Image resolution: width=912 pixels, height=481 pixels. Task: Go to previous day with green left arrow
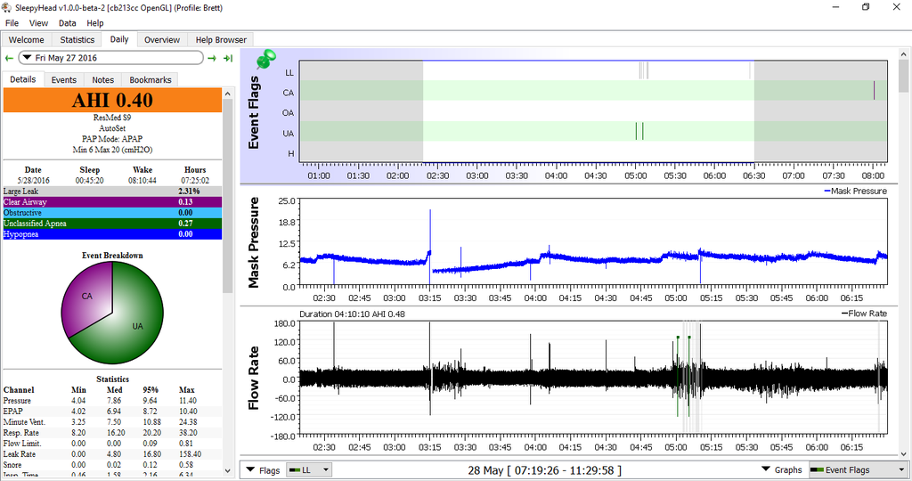(9, 58)
